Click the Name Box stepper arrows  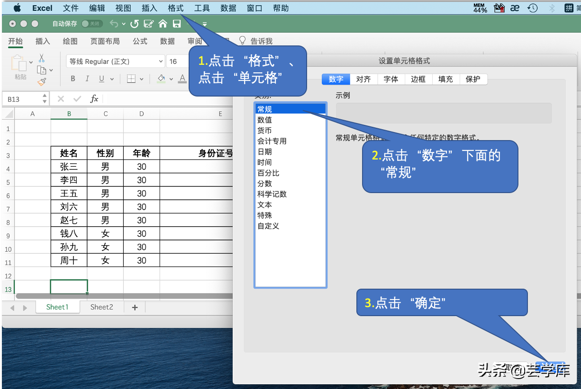tap(45, 99)
